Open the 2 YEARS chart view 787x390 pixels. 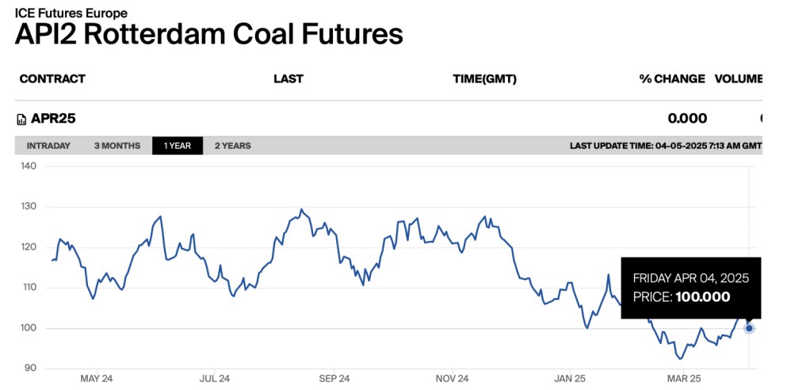click(232, 146)
